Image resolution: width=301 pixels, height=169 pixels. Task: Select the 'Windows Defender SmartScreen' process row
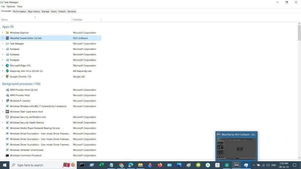coord(51,150)
